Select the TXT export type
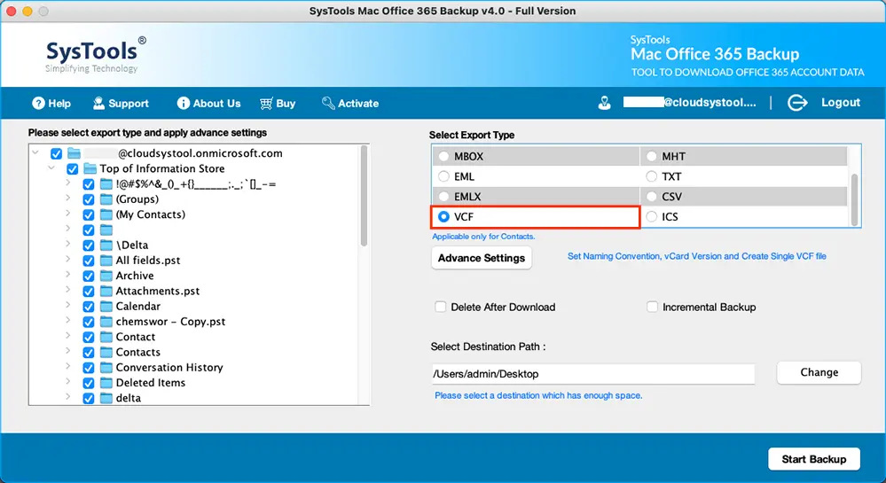 (x=652, y=176)
